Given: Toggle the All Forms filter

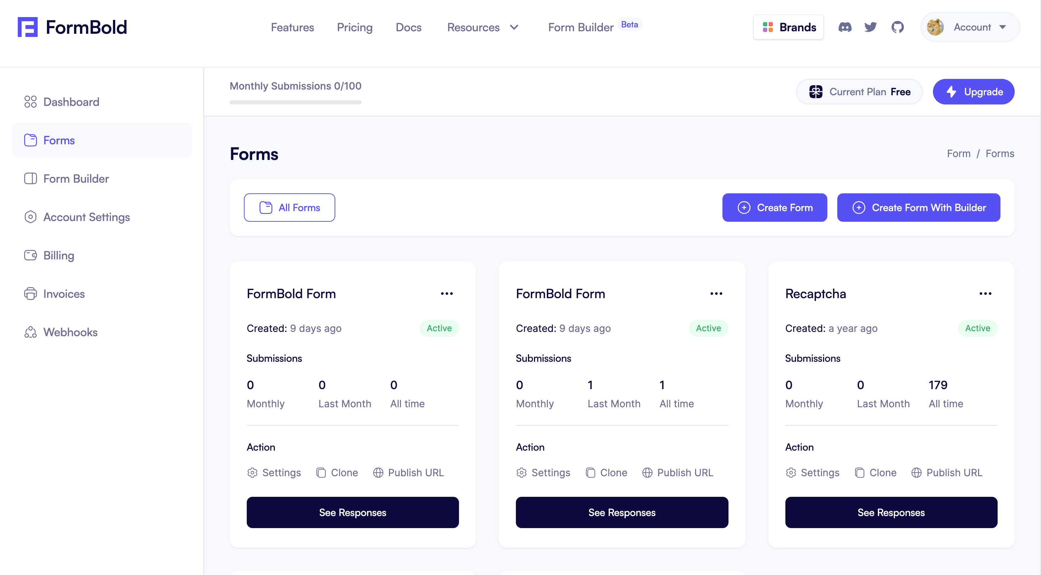Looking at the screenshot, I should coord(289,207).
